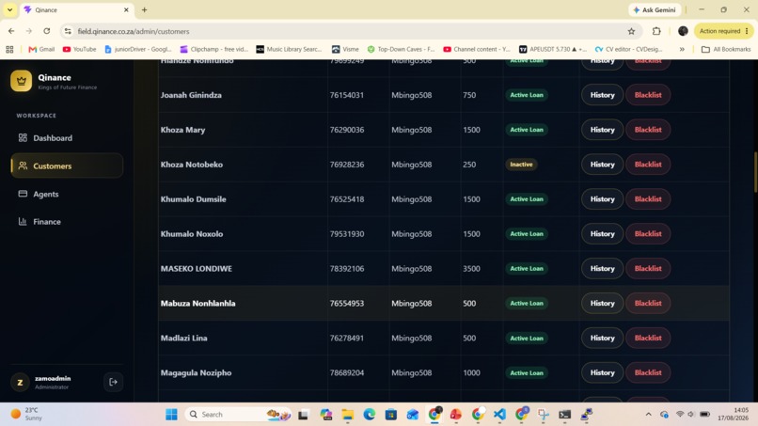Click the browser address bar URL
This screenshot has width=758, height=426.
pos(134,31)
